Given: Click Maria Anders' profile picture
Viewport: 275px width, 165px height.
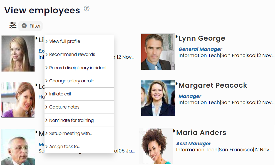Looking at the screenshot, I should [156, 146].
